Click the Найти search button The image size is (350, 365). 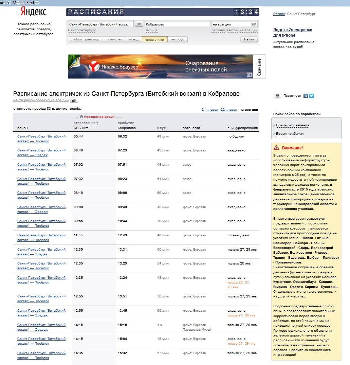[x=249, y=39]
